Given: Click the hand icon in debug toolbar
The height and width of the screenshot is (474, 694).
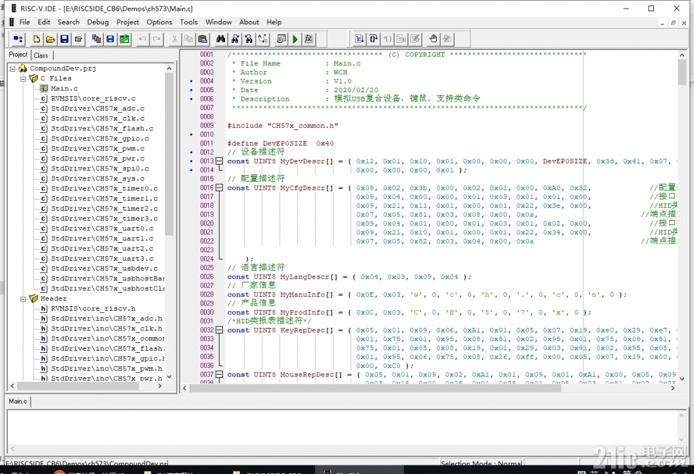Looking at the screenshot, I should point(433,39).
